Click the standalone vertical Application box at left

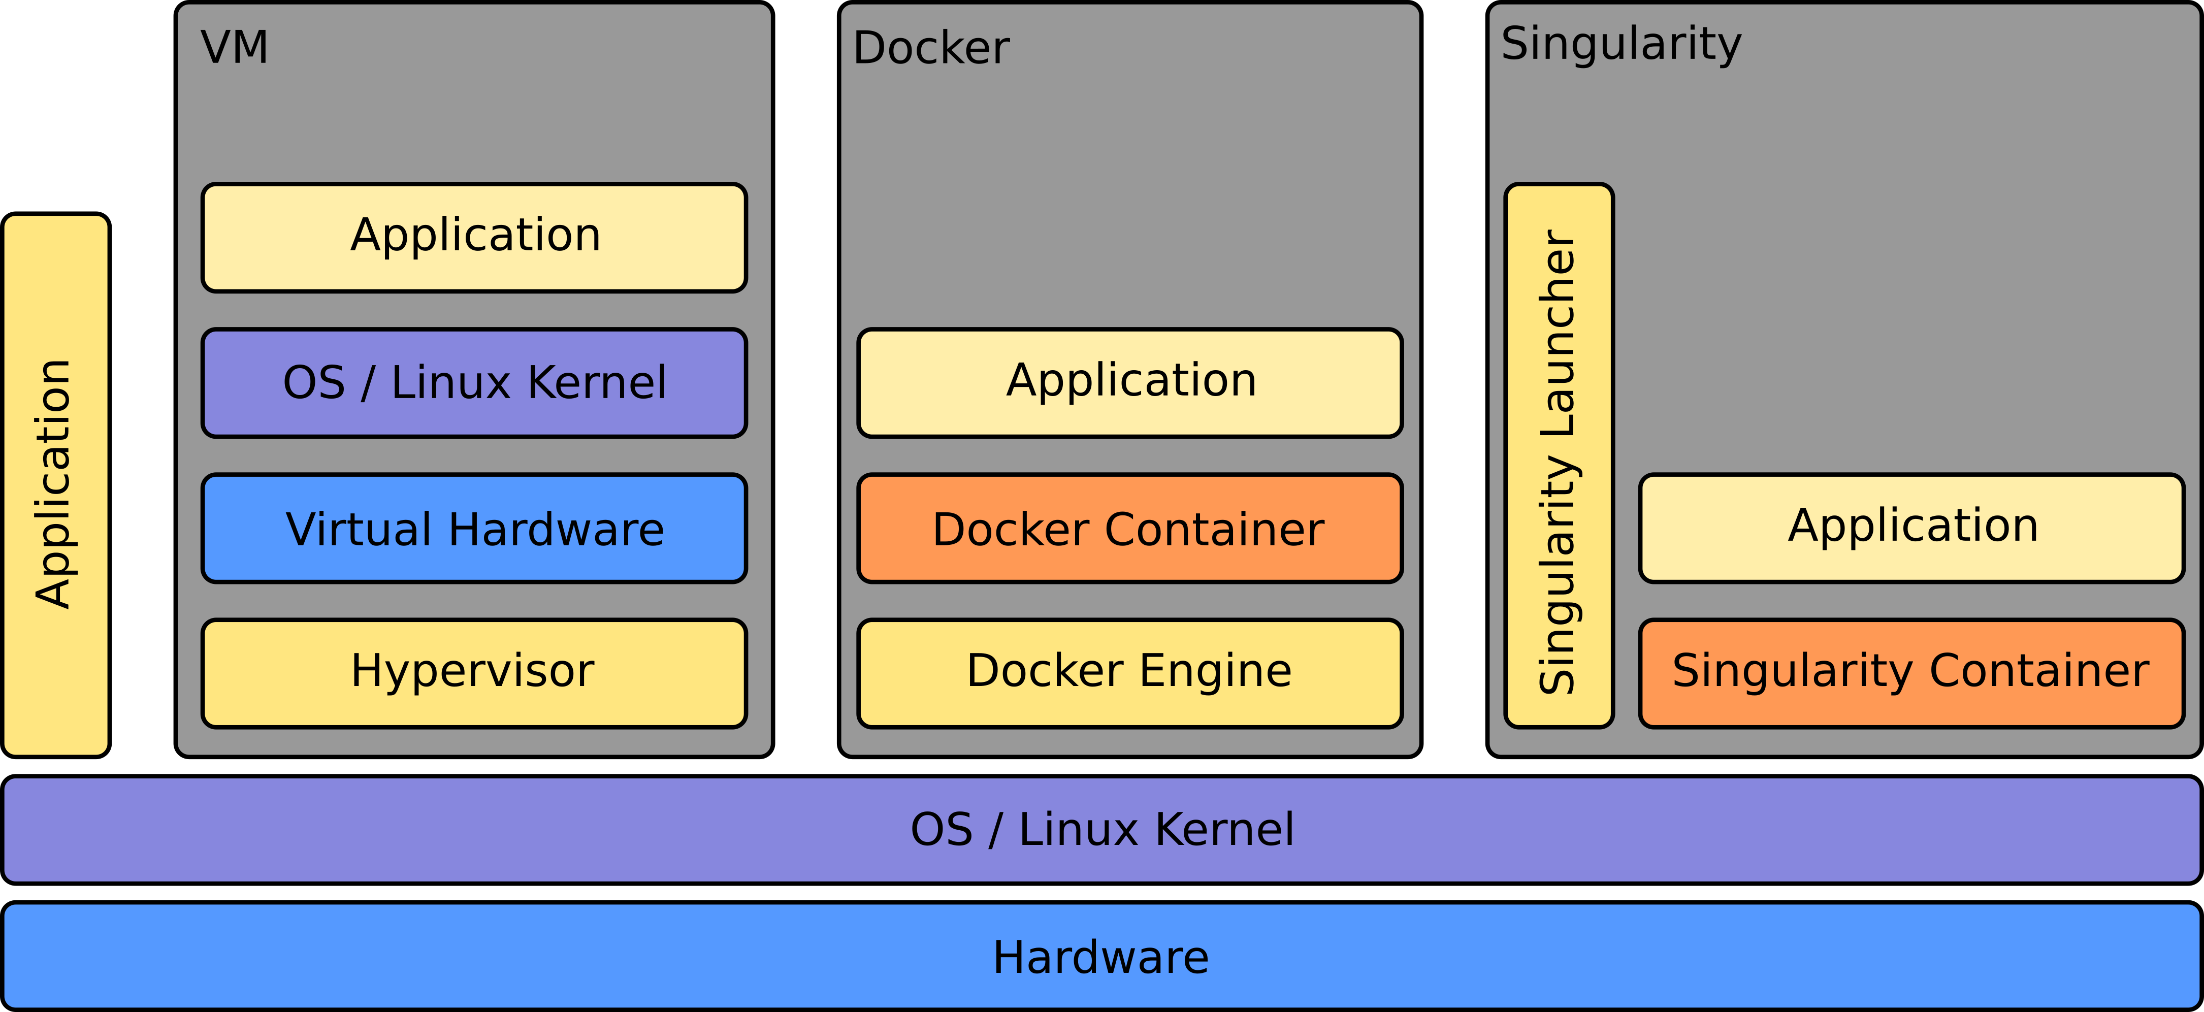[56, 485]
